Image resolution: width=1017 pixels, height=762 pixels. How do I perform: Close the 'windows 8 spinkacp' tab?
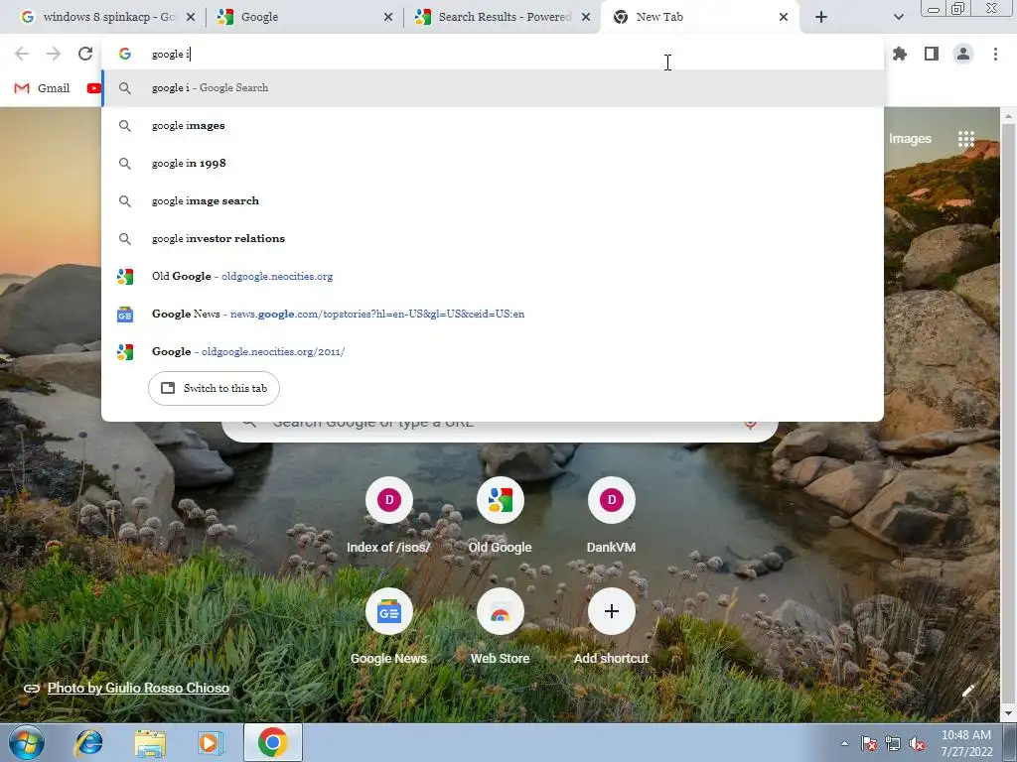[191, 17]
